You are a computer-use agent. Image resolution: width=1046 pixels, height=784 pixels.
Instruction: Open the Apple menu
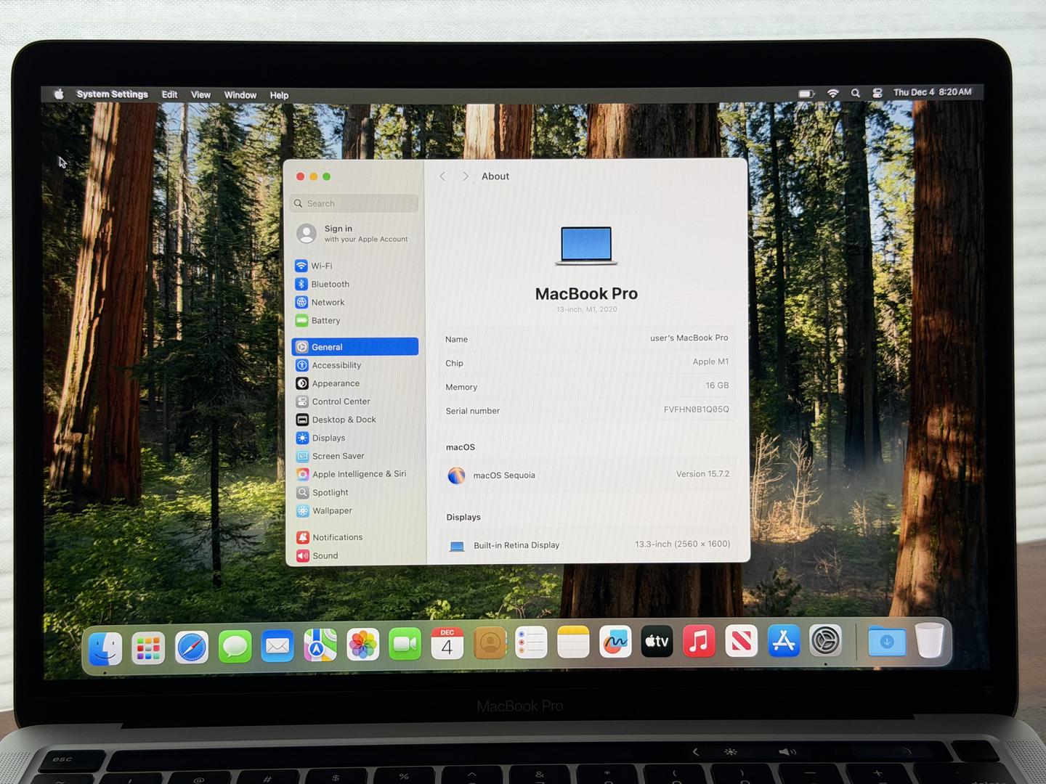pos(59,94)
